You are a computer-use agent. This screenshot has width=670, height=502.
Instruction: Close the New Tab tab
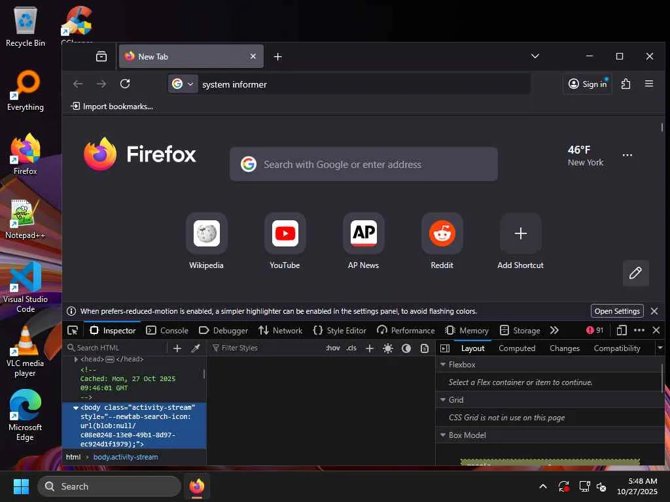253,56
